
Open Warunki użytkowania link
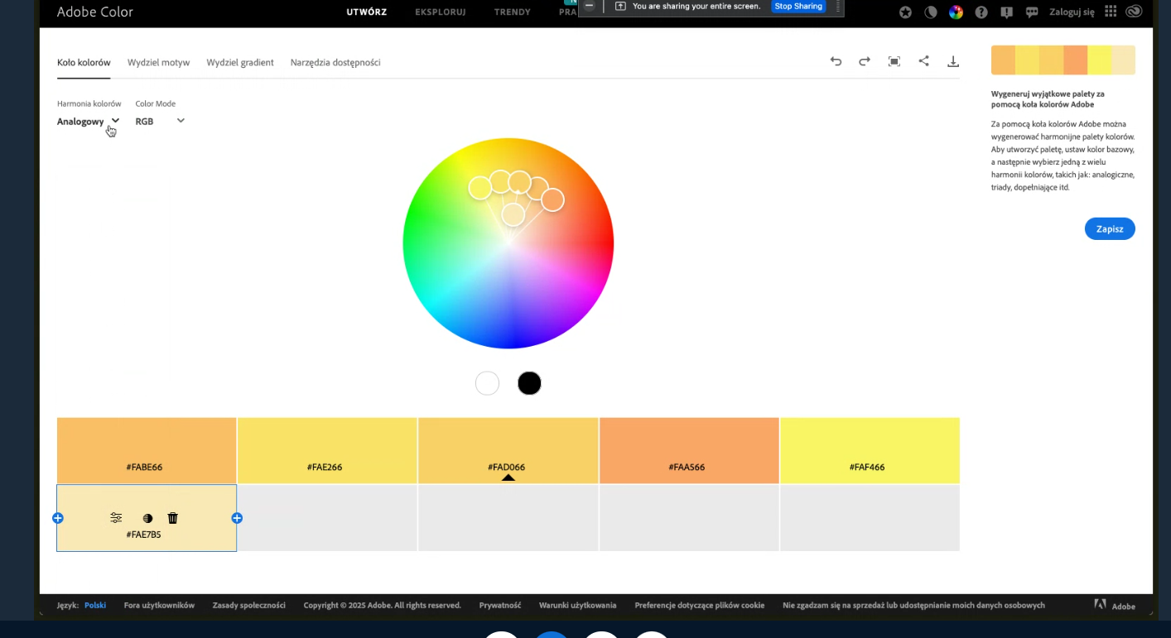578,605
